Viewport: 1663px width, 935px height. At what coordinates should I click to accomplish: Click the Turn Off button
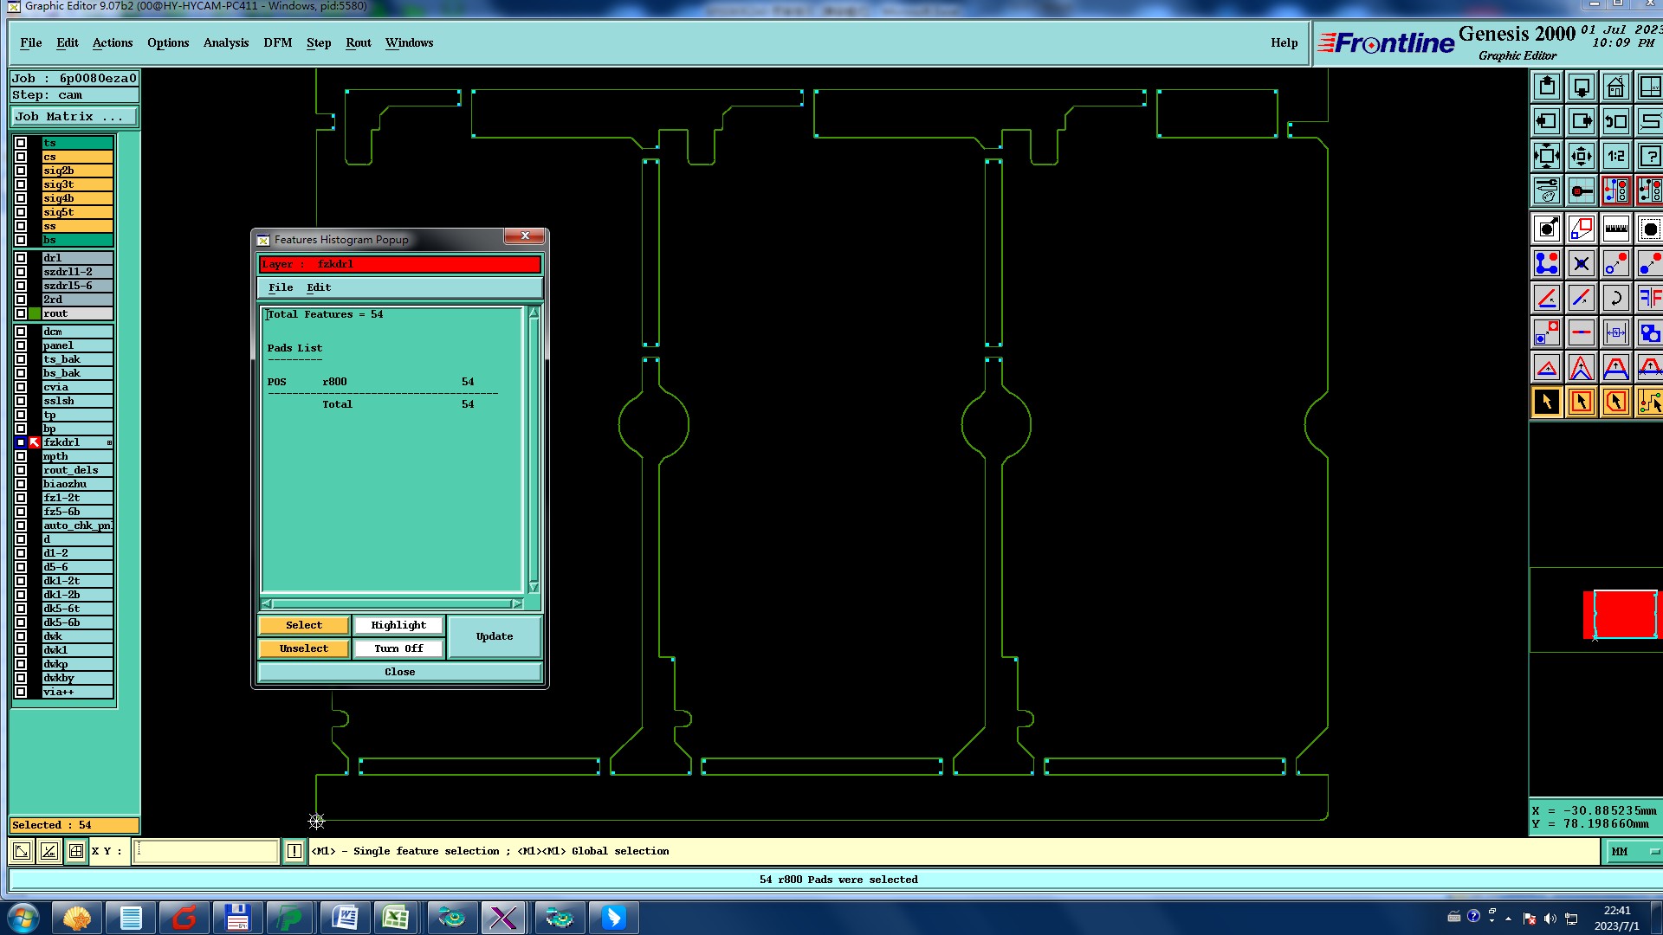pos(398,648)
